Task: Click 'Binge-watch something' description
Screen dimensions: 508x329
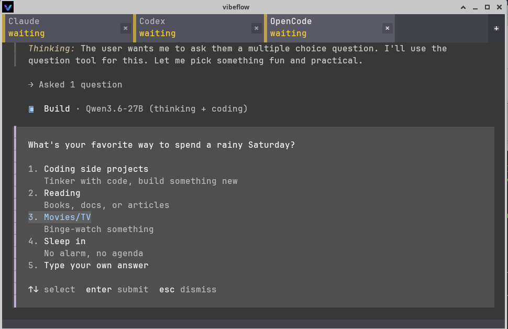Action: [99, 229]
